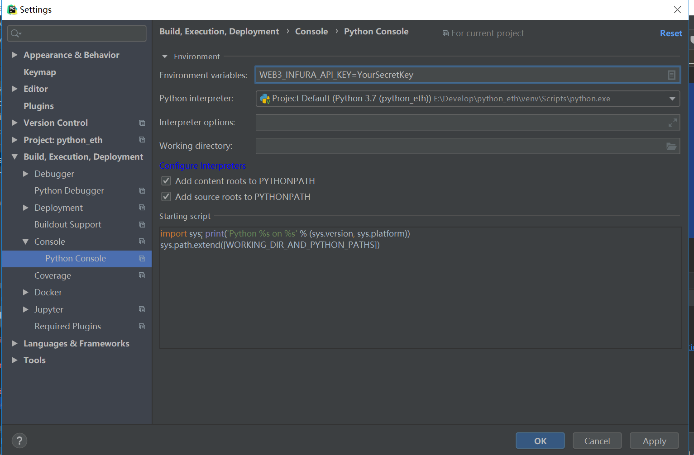
Task: Uncheck Add source roots to PYTHONPATH
Action: [166, 196]
